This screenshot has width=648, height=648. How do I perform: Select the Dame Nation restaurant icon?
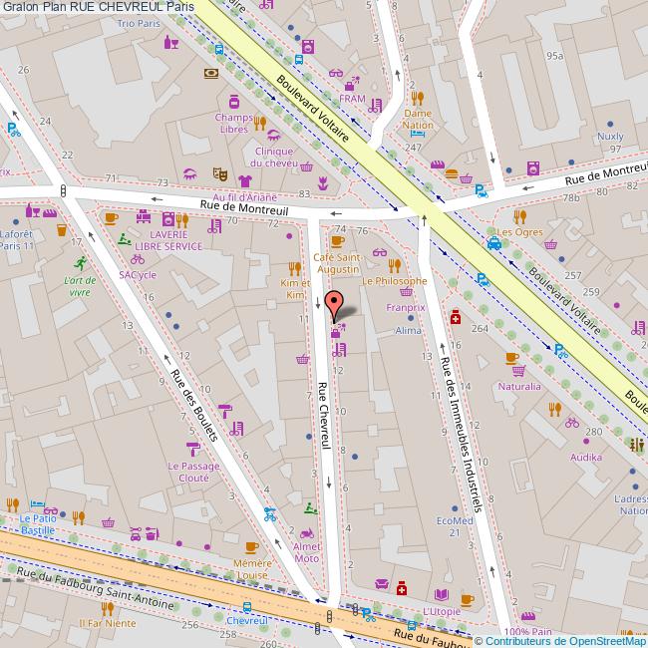tap(417, 98)
